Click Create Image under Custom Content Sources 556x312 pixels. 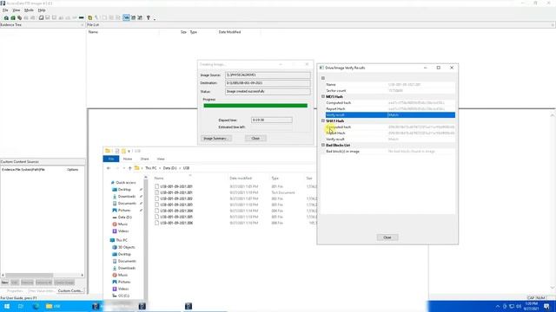63,283
